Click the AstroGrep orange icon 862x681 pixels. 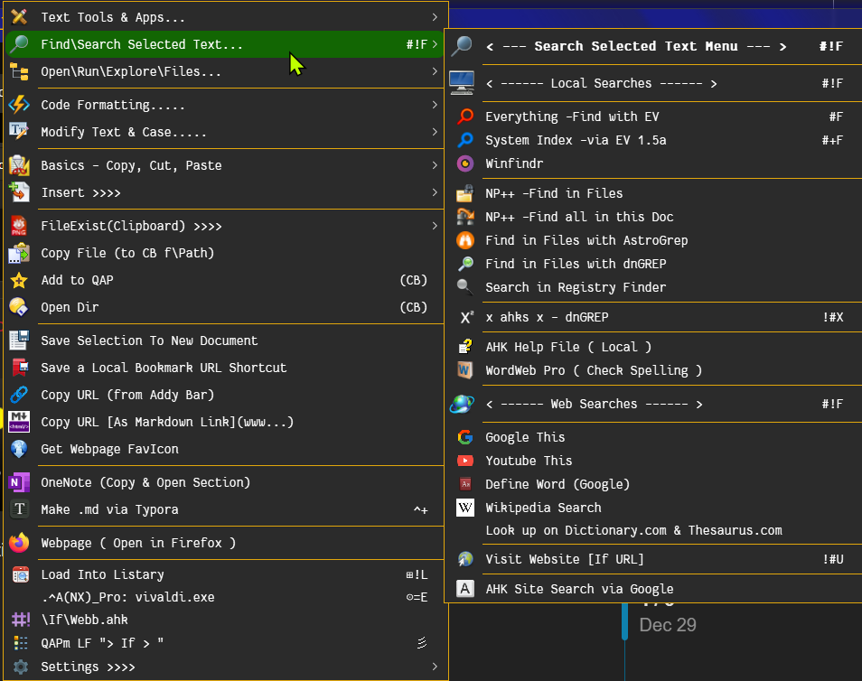[x=465, y=240]
